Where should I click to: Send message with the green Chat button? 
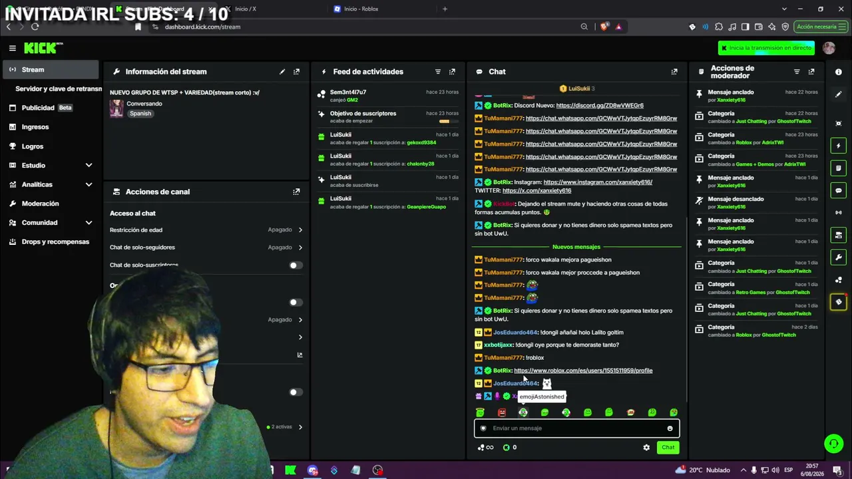click(668, 448)
